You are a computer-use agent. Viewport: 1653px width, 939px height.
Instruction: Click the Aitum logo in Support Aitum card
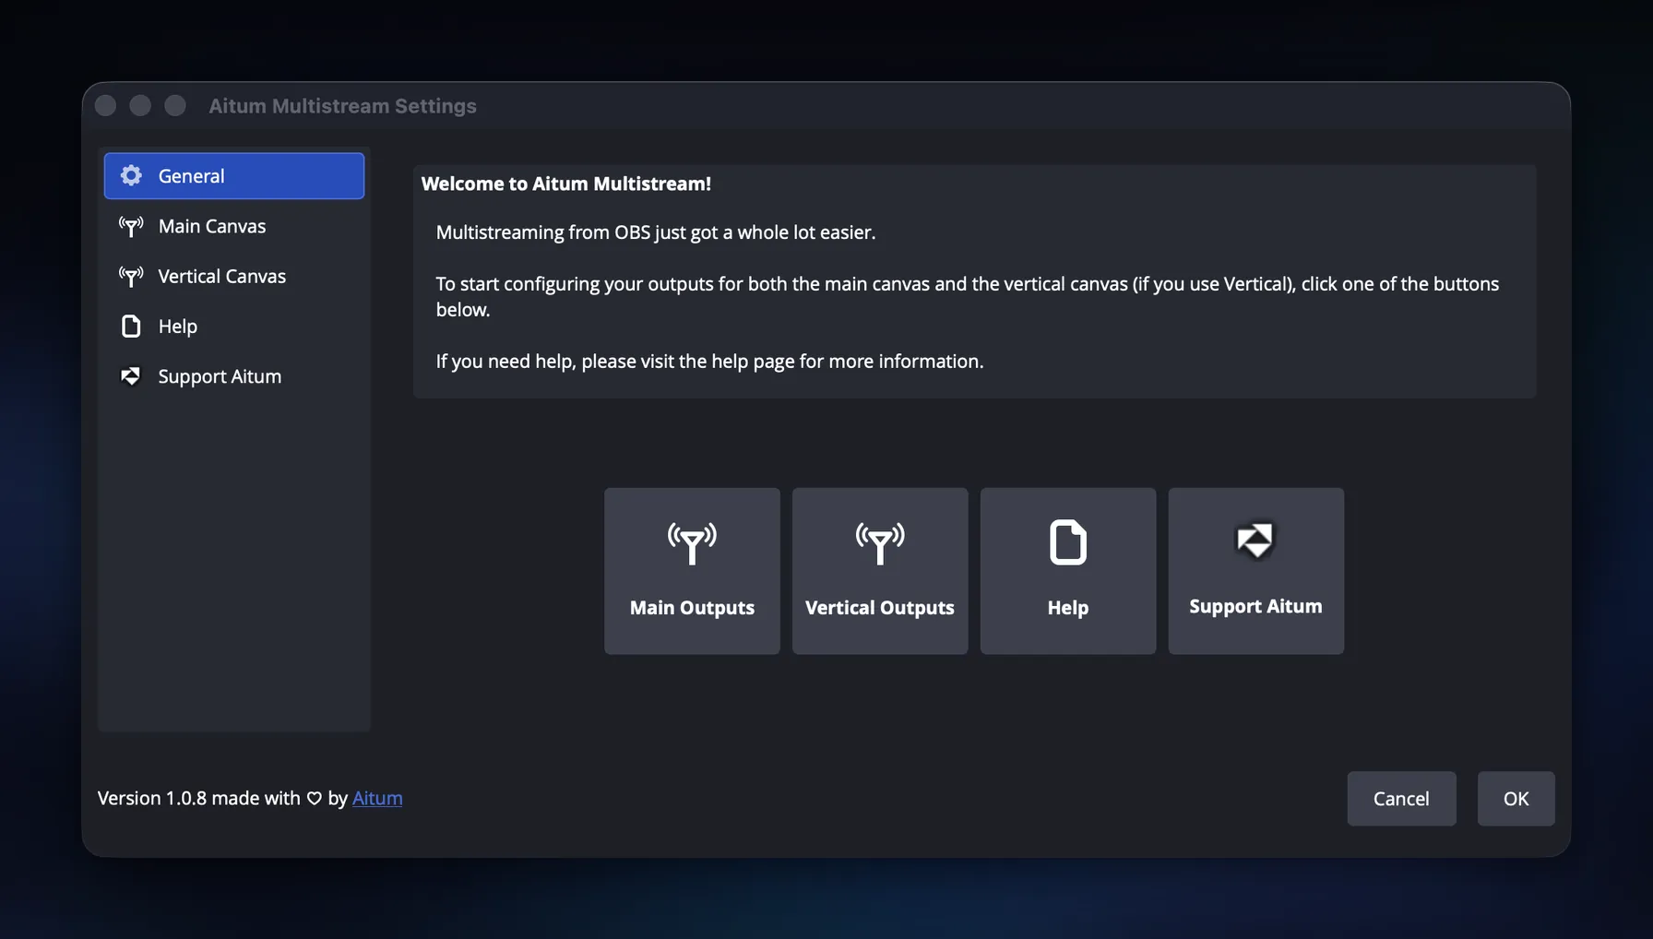pyautogui.click(x=1255, y=541)
